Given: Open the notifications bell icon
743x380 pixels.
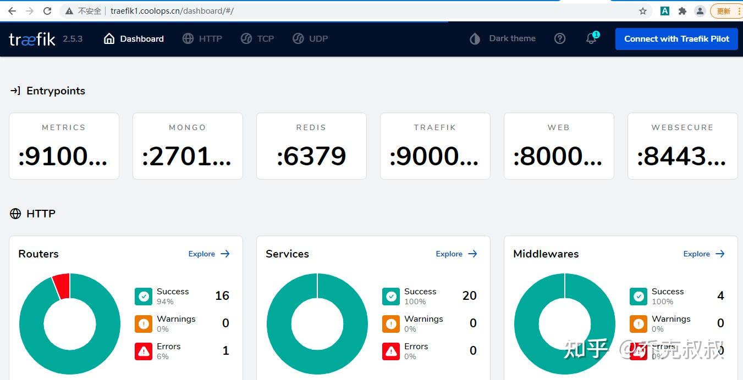Looking at the screenshot, I should (x=592, y=38).
